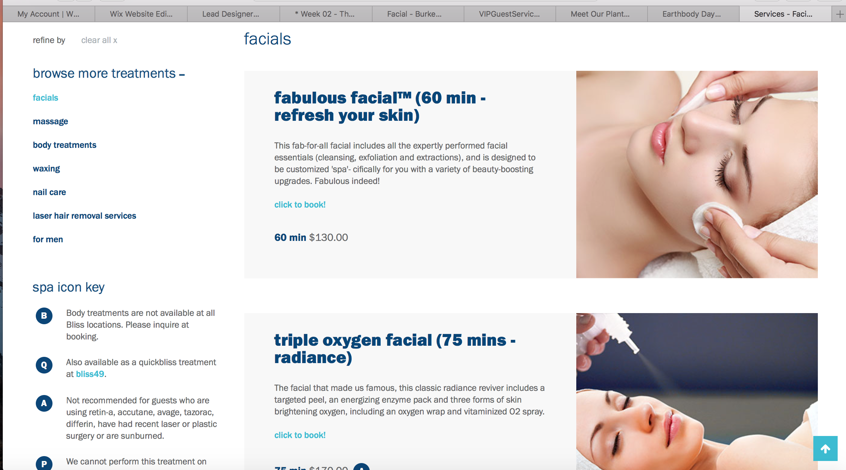Open body treatments category
This screenshot has width=846, height=470.
pyautogui.click(x=65, y=145)
